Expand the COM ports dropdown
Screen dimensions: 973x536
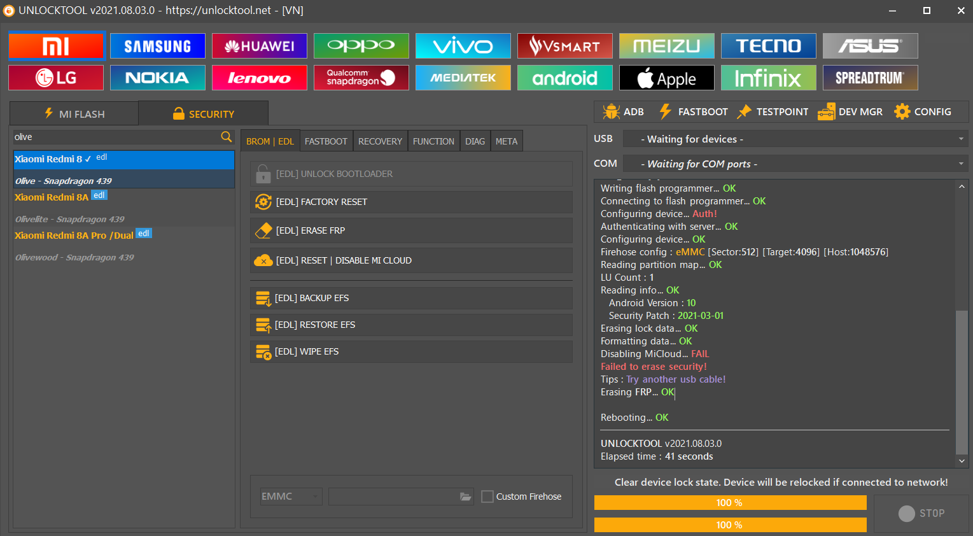(795, 164)
